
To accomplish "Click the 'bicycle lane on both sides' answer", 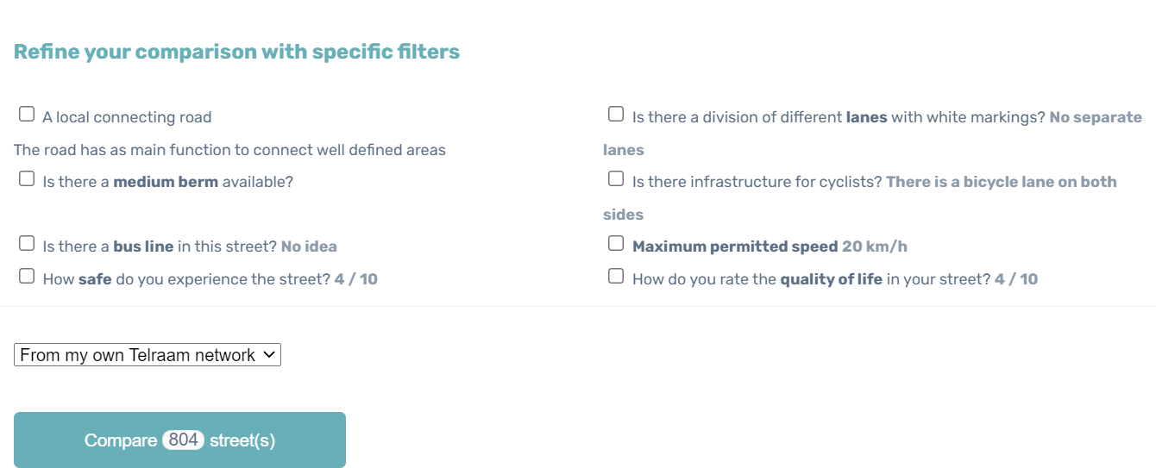I will pyautogui.click(x=1001, y=182).
